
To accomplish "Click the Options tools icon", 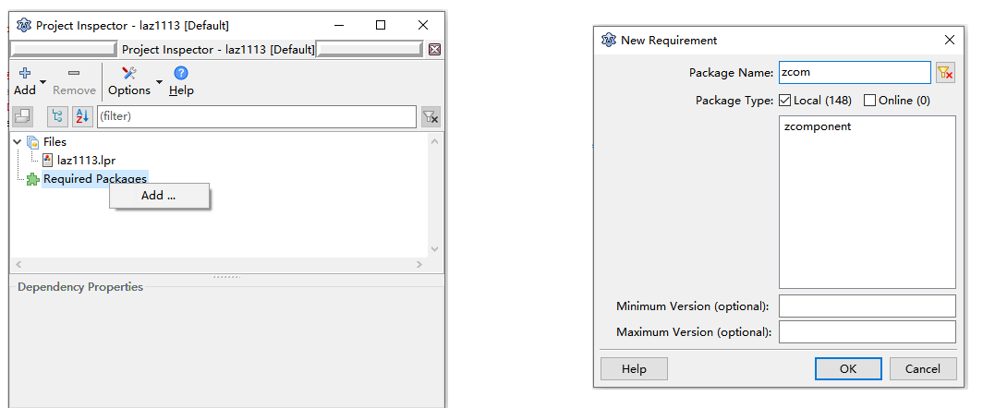I will coord(129,73).
